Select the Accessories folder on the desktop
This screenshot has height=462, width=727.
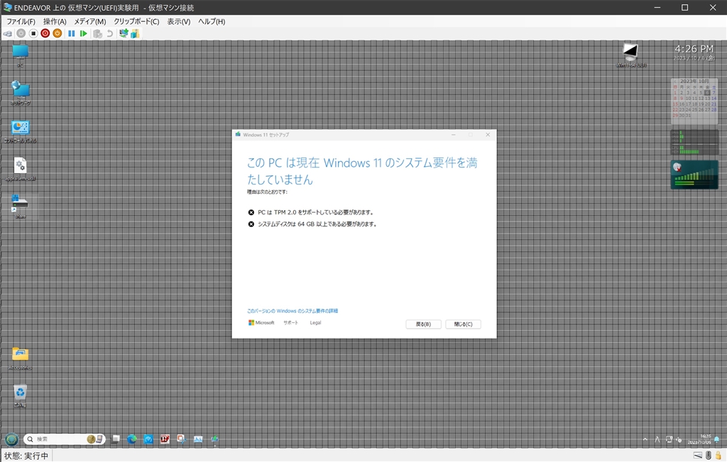coord(20,358)
